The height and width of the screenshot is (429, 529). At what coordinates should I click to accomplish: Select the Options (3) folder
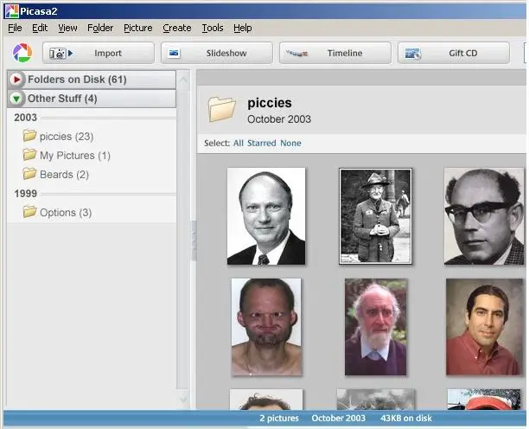(x=57, y=212)
